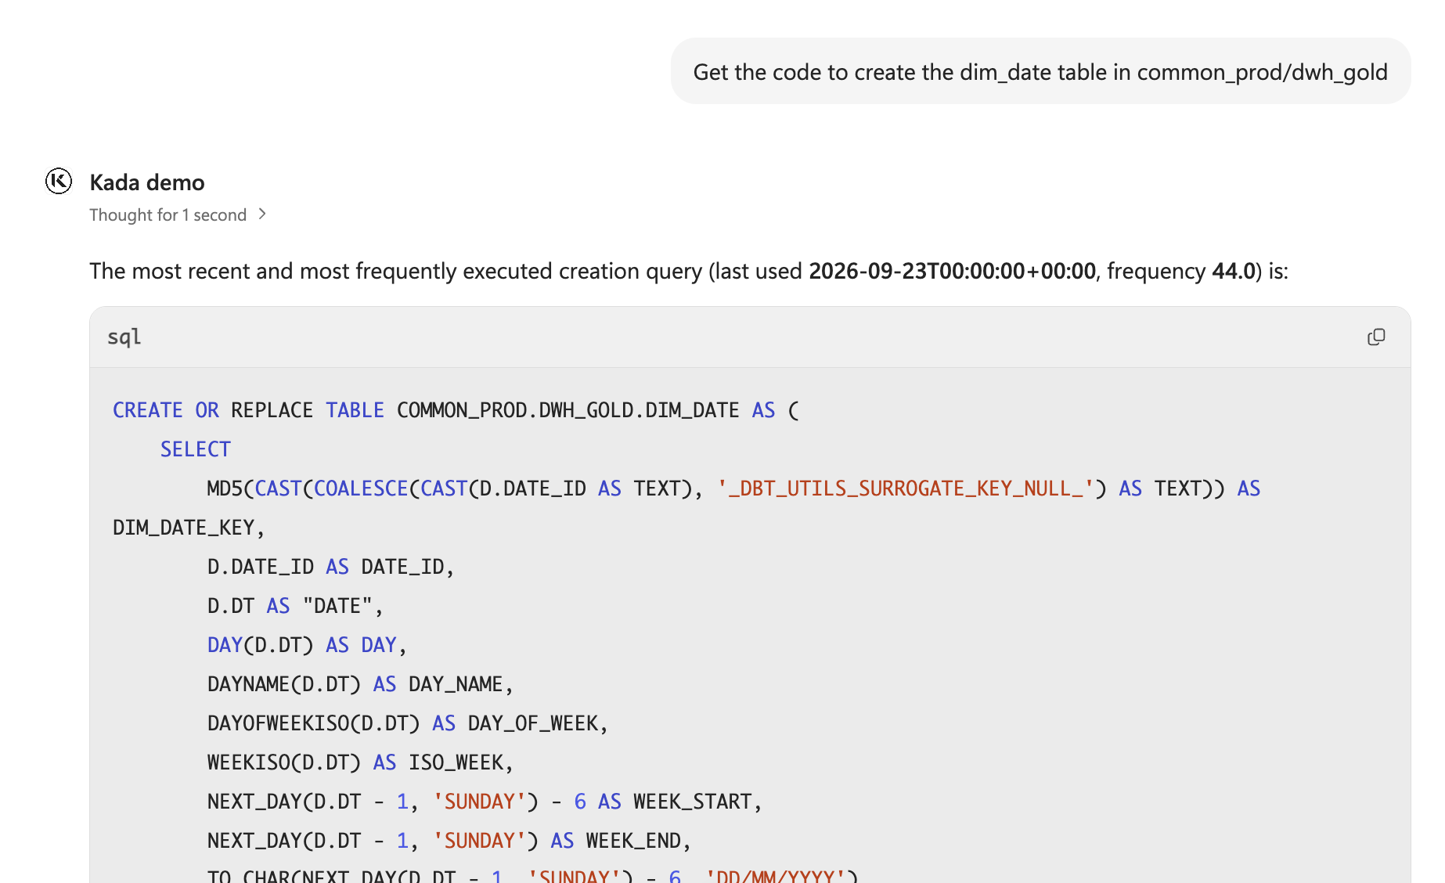This screenshot has height=883, width=1445.
Task: Click the 'SELECT' keyword line
Action: click(x=196, y=449)
